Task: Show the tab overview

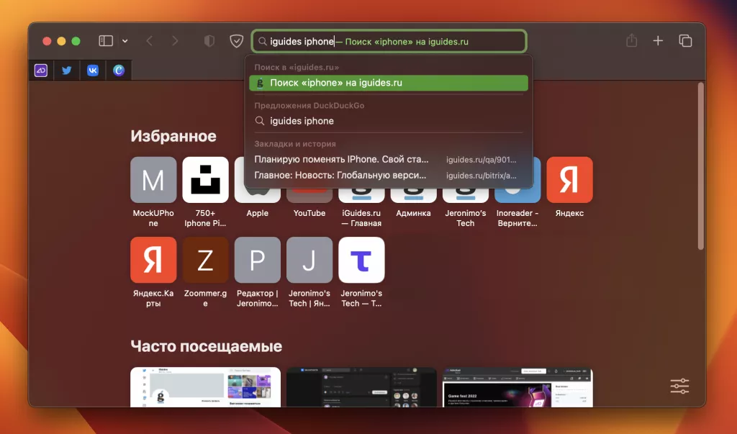Action: (x=684, y=41)
